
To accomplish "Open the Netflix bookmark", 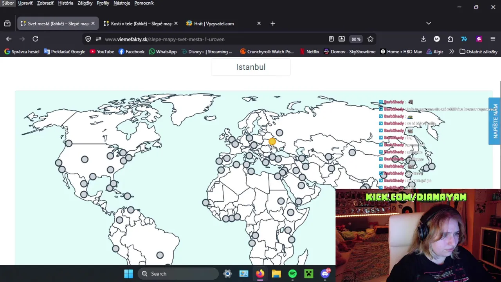I will point(309,52).
